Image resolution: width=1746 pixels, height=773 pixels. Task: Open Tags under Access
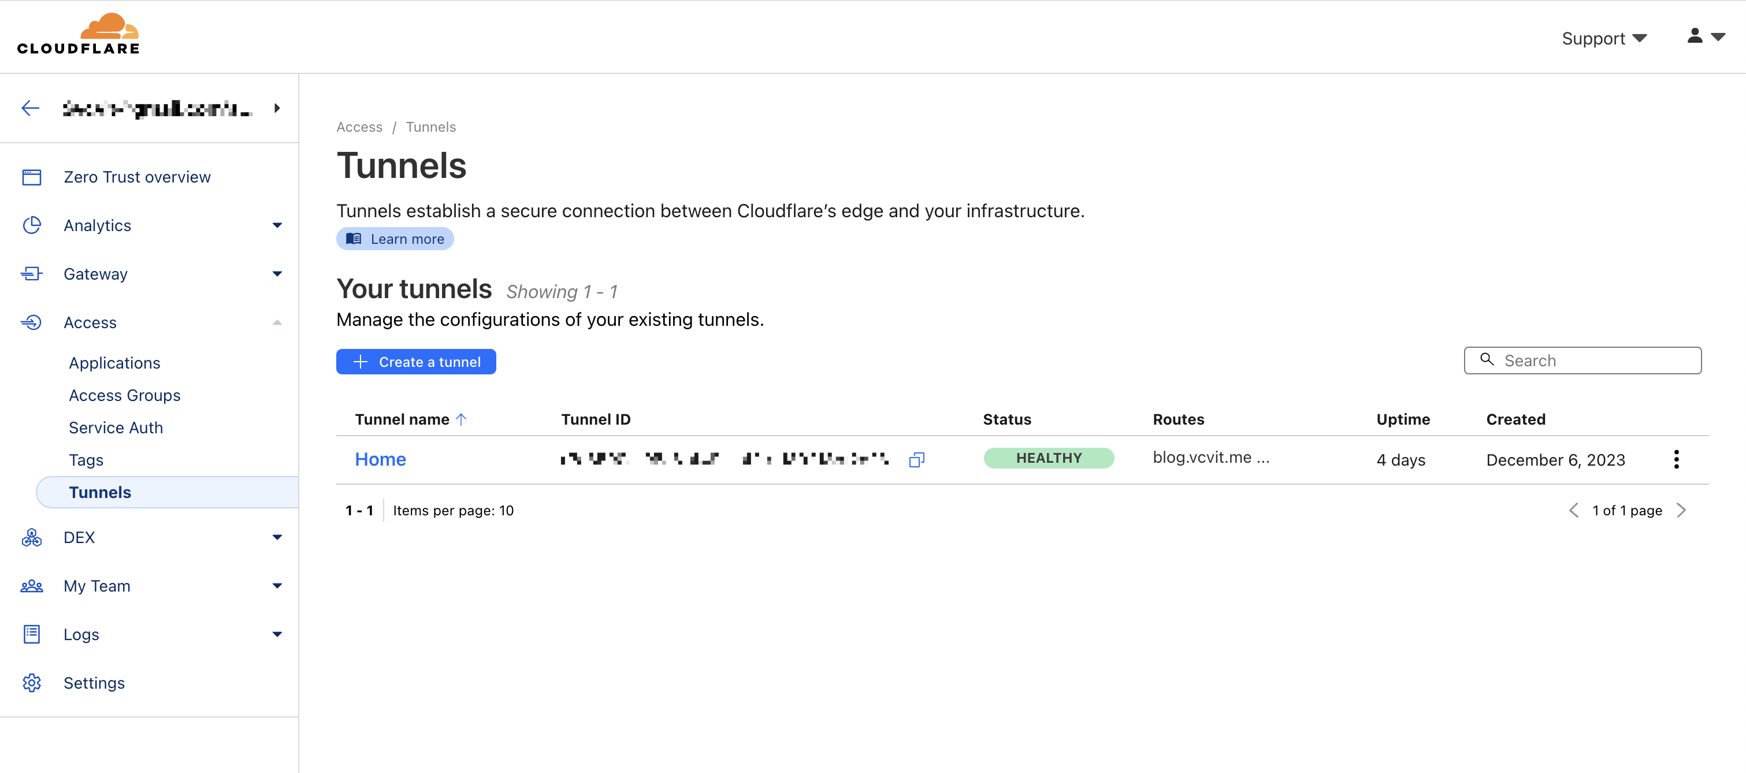point(86,460)
